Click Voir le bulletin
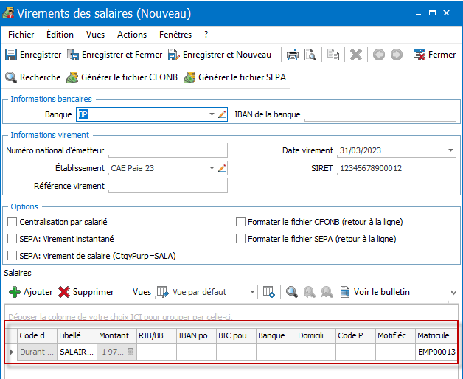The image size is (463, 379). click(375, 292)
